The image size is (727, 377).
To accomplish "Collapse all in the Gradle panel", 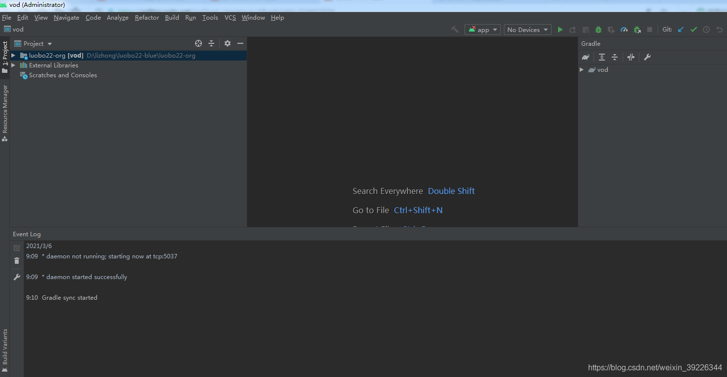I will (x=615, y=57).
